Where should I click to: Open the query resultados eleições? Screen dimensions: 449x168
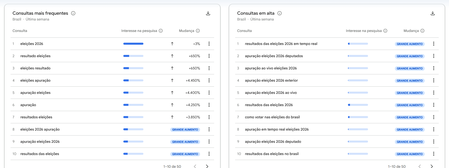(x=36, y=117)
